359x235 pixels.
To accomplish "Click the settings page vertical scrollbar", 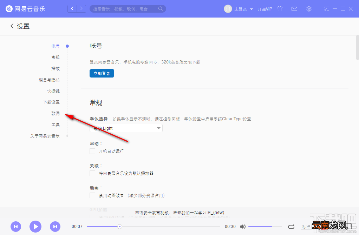I will (x=358, y=48).
